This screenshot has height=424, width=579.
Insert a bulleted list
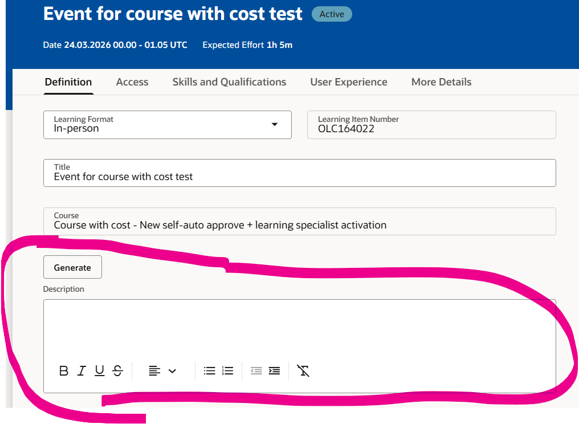click(209, 370)
